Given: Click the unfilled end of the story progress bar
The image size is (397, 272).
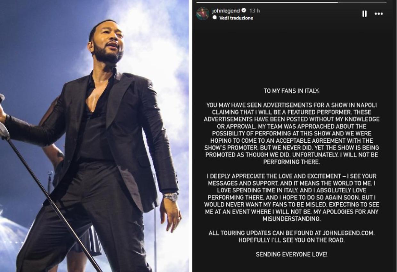Looking at the screenshot, I should click(x=362, y=2).
